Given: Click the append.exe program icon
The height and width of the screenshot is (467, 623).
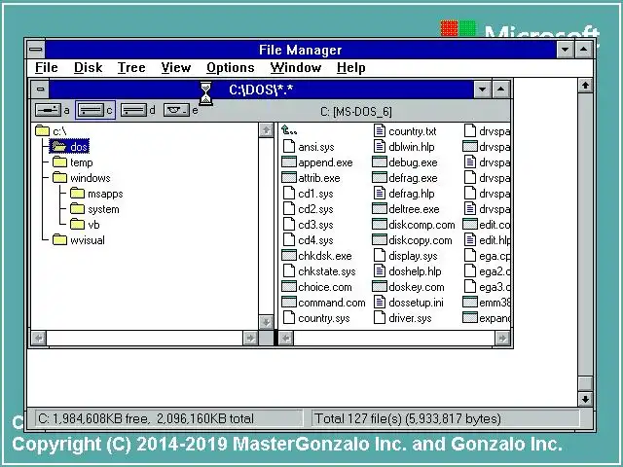Looking at the screenshot, I should [289, 162].
